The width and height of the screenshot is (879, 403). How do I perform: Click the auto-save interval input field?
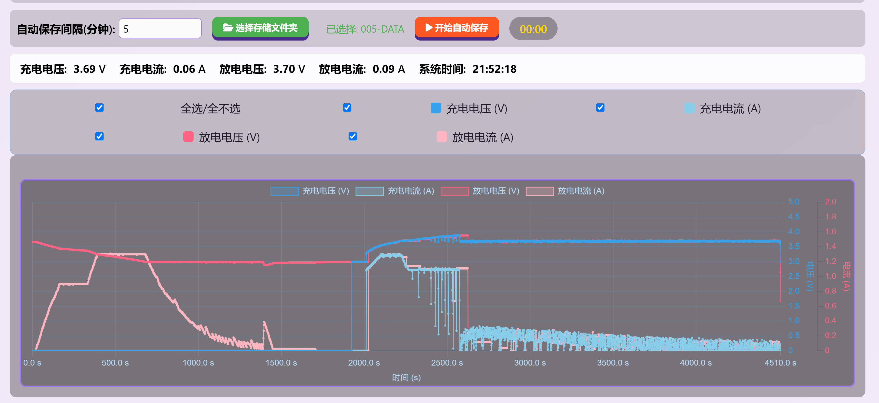point(160,29)
